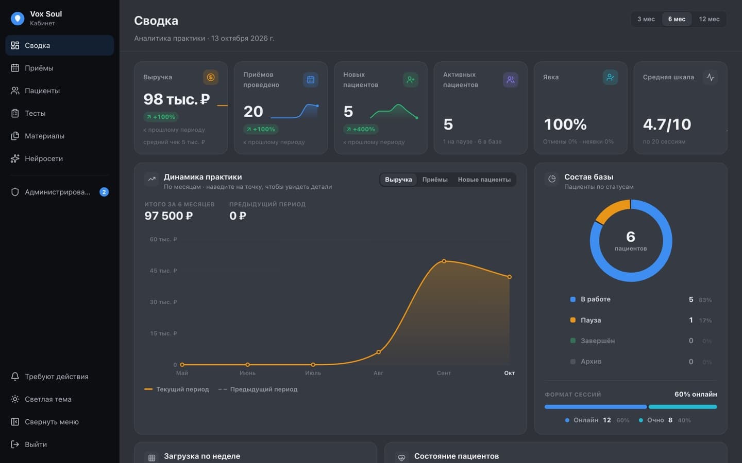
Task: Open the Тесты clipboard icon
Action: tap(15, 113)
